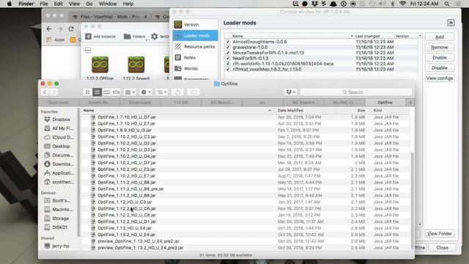Click the star icon in Loader mods
The width and height of the screenshot is (469, 264).
pyautogui.click(x=451, y=23)
